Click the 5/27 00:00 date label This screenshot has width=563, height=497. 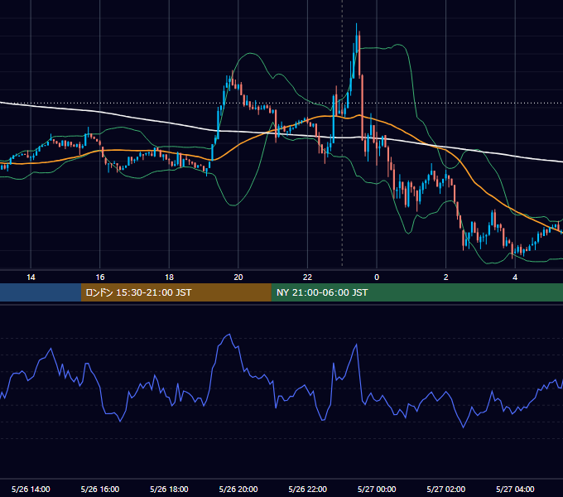point(377,489)
